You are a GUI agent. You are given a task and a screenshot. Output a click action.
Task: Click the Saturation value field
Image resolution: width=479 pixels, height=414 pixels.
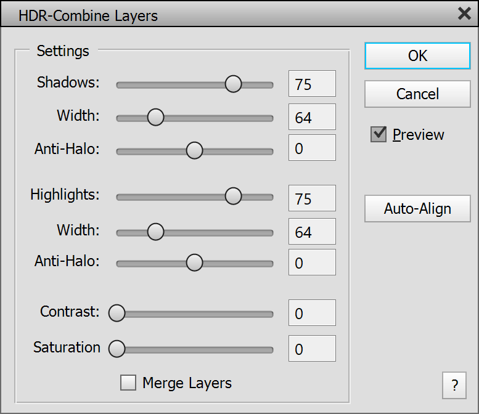(312, 349)
